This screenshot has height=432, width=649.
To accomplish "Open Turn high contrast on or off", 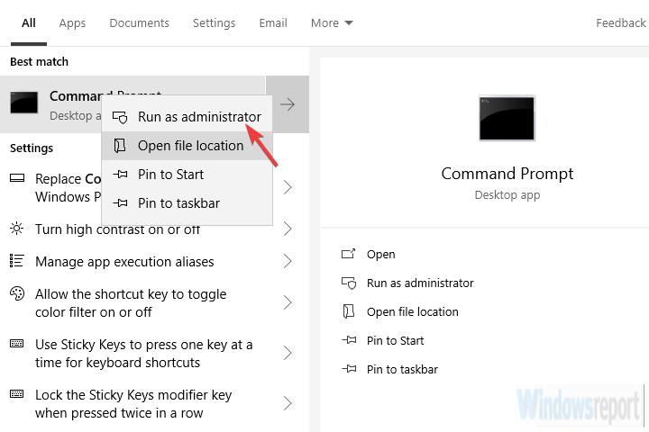I will [x=117, y=229].
